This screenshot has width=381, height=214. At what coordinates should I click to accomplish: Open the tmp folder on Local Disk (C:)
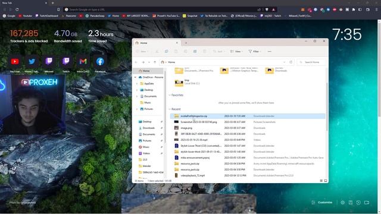[187, 83]
